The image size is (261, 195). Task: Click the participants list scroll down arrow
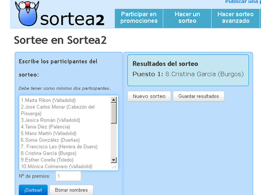tap(114, 160)
